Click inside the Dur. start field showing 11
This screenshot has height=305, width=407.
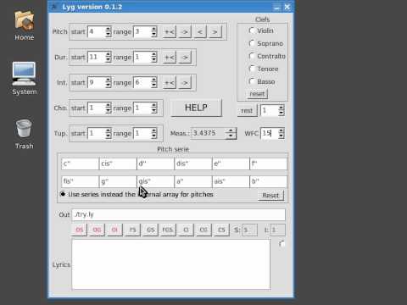point(97,58)
